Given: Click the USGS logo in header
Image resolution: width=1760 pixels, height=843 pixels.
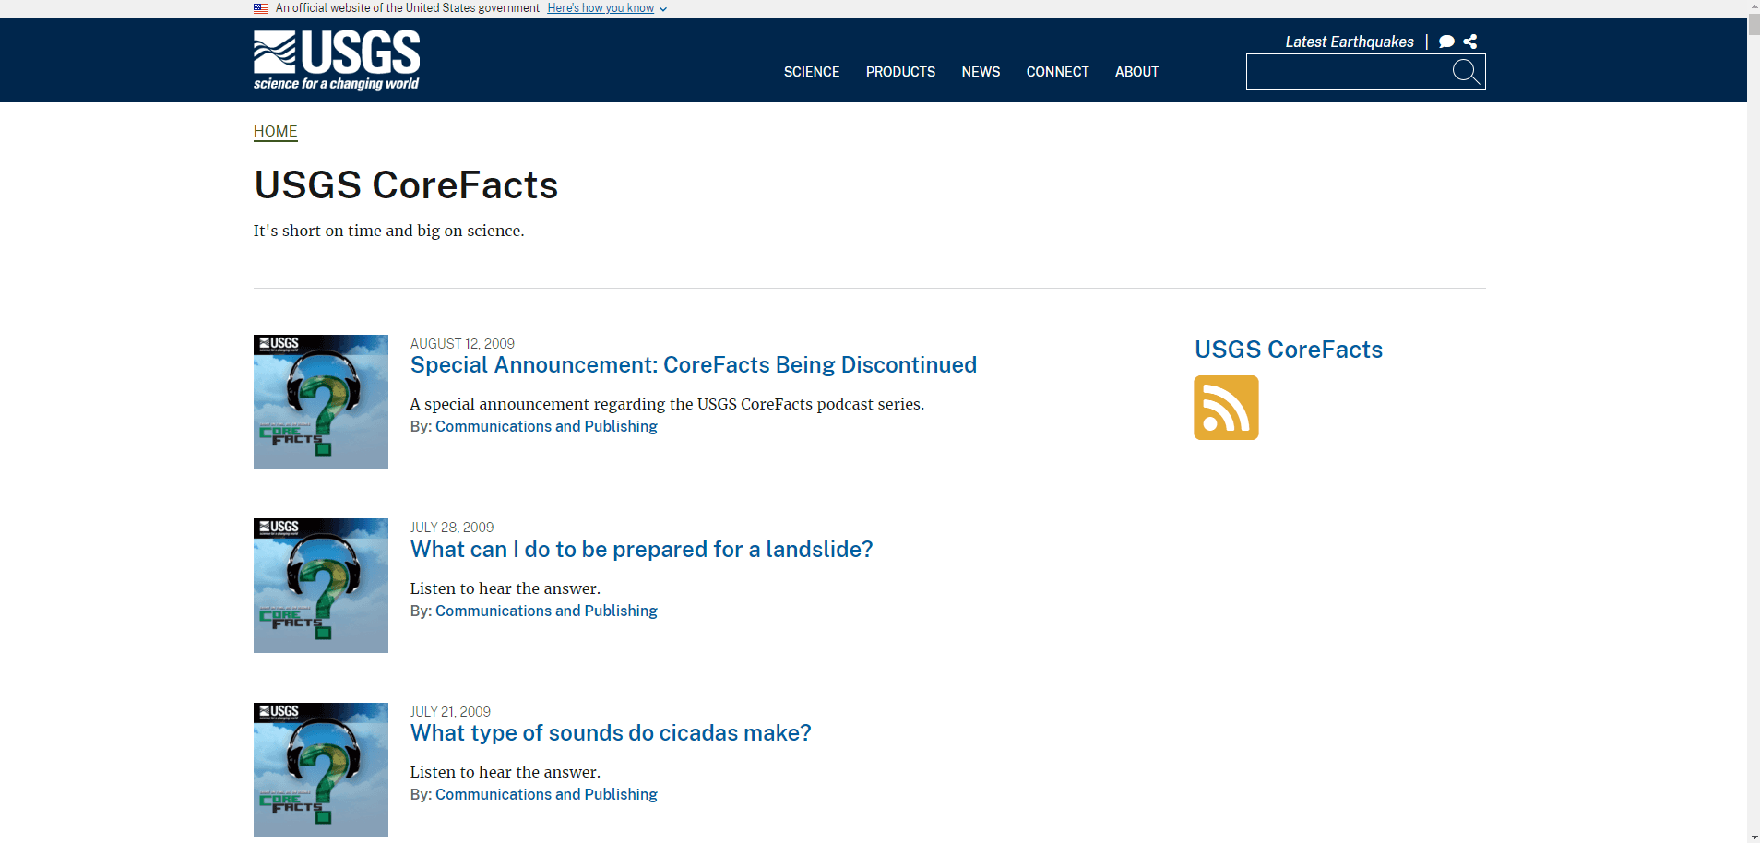Looking at the screenshot, I should point(337,60).
